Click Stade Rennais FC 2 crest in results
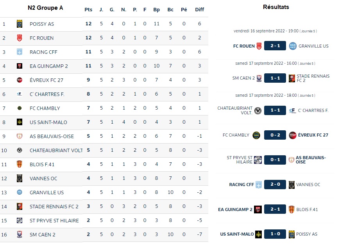Viewport: 338px width, 245px height. pos(292,78)
